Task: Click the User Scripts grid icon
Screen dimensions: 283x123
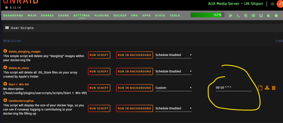Action: 7,28
